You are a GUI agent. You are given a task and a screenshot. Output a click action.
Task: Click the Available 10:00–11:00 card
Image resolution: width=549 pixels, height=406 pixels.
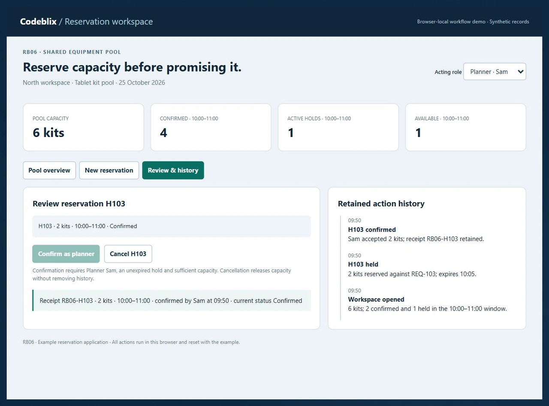pos(465,127)
